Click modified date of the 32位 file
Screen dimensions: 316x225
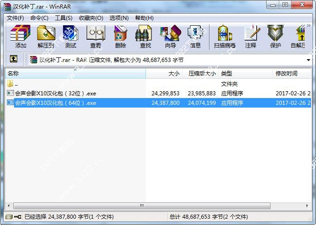(293, 94)
